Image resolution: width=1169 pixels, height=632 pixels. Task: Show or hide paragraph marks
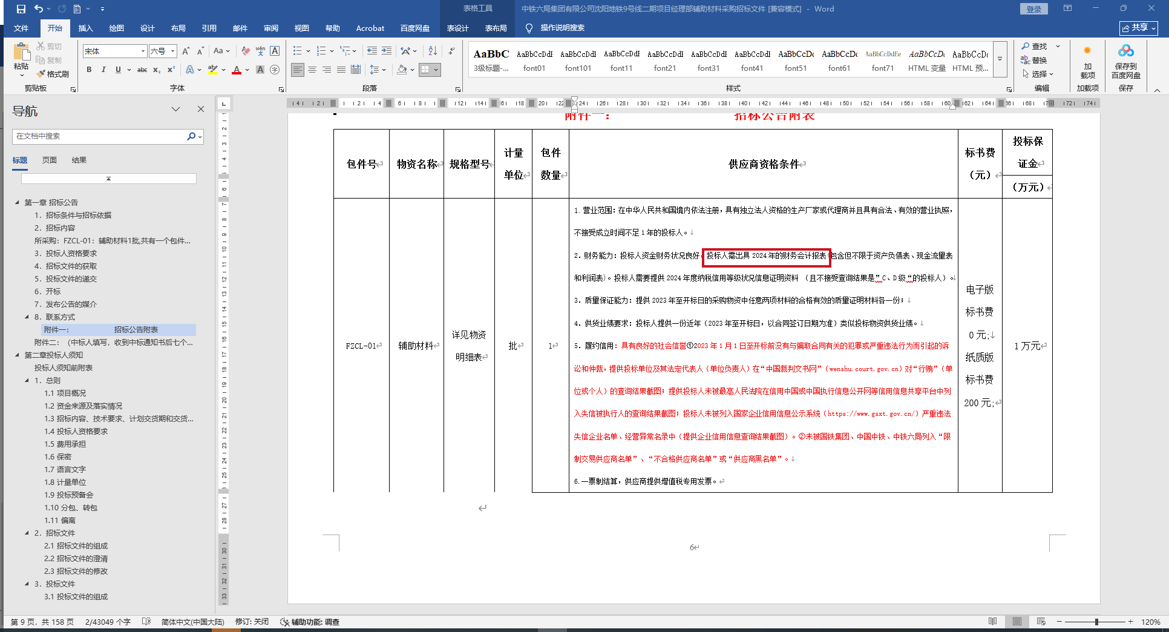pyautogui.click(x=451, y=51)
